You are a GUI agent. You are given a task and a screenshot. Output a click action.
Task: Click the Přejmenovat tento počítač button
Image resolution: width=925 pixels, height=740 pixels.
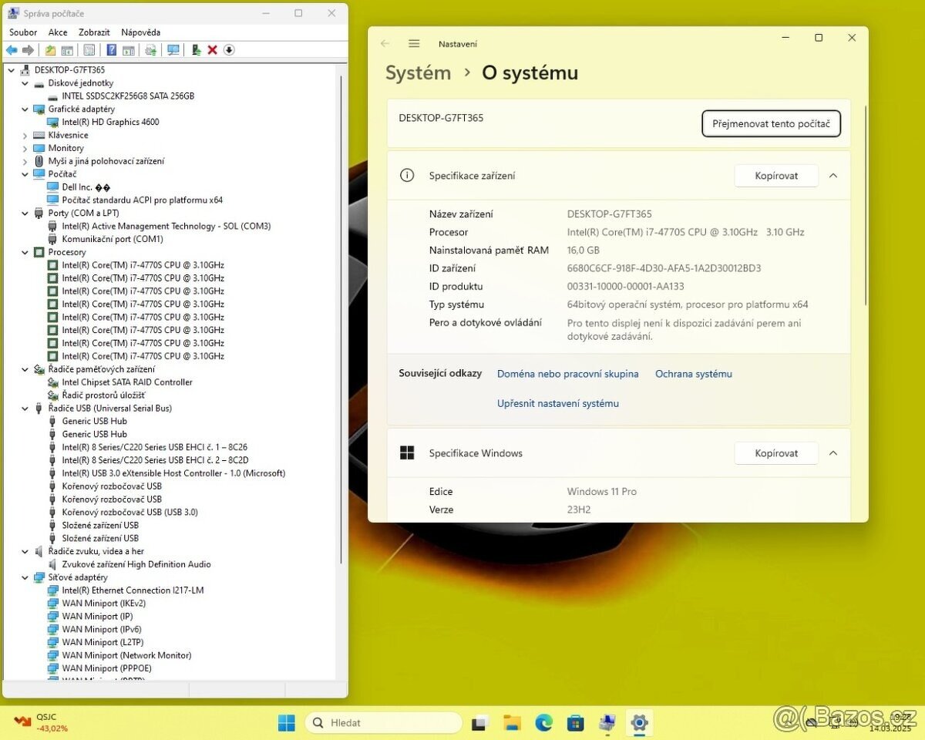pos(771,123)
